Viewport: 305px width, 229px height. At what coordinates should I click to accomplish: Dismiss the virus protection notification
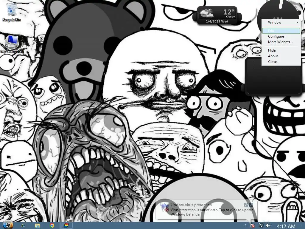[x=251, y=205]
